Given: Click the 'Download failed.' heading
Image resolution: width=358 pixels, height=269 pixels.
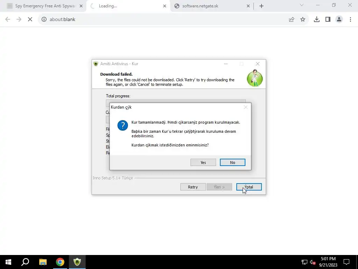Looking at the screenshot, I should tap(116, 74).
